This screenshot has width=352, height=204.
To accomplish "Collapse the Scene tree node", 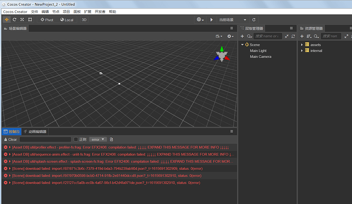I will [x=242, y=45].
